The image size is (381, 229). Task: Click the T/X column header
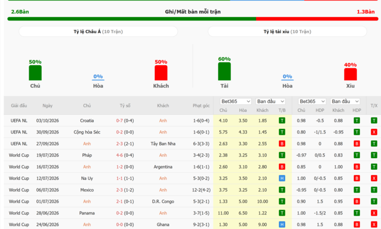(x=374, y=105)
